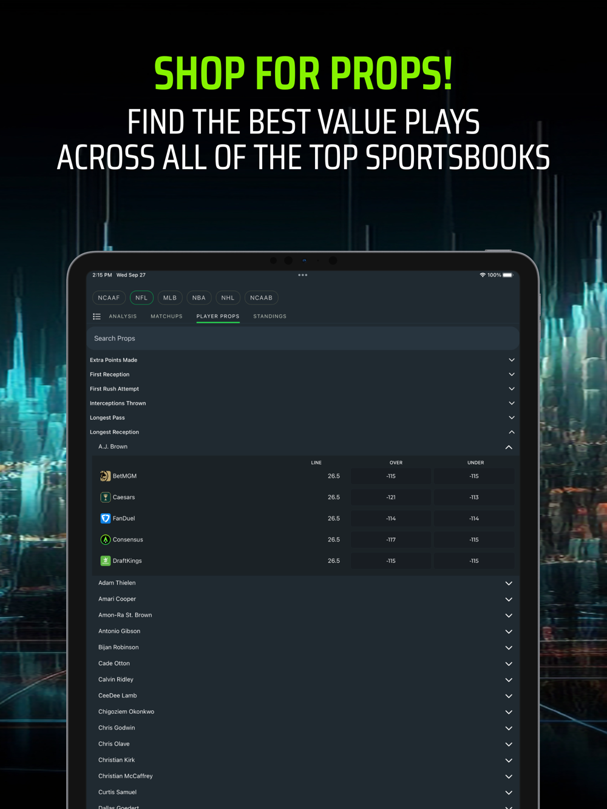Select the NCAAB league pill
The width and height of the screenshot is (607, 809).
coord(262,298)
